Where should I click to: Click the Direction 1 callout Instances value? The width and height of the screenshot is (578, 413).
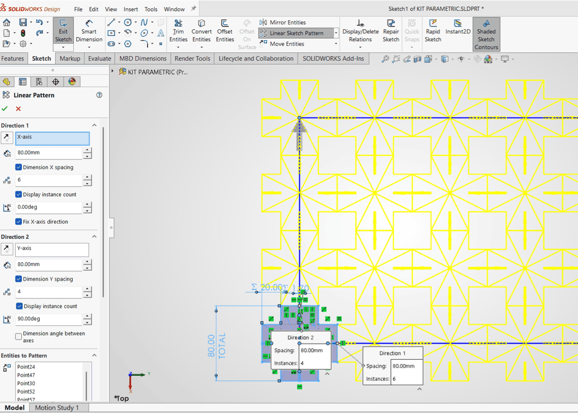(406, 379)
